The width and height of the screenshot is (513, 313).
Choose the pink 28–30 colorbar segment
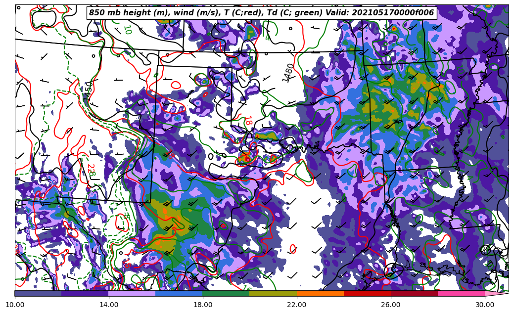coord(461,293)
